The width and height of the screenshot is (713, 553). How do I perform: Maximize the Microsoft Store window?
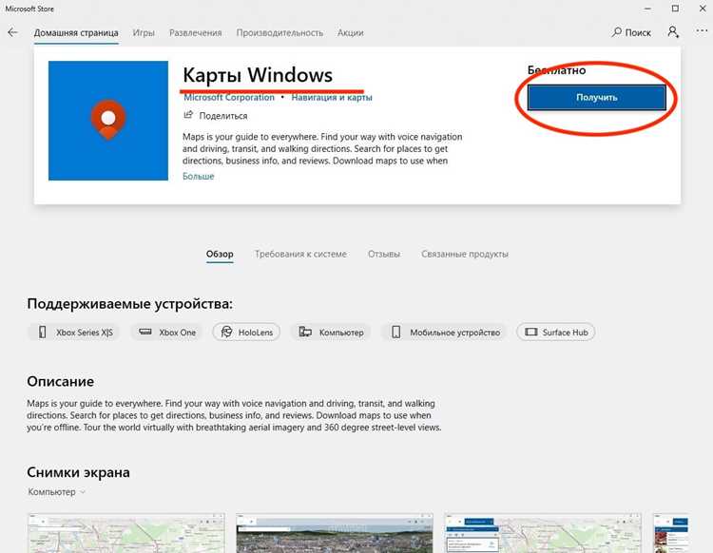coord(675,9)
